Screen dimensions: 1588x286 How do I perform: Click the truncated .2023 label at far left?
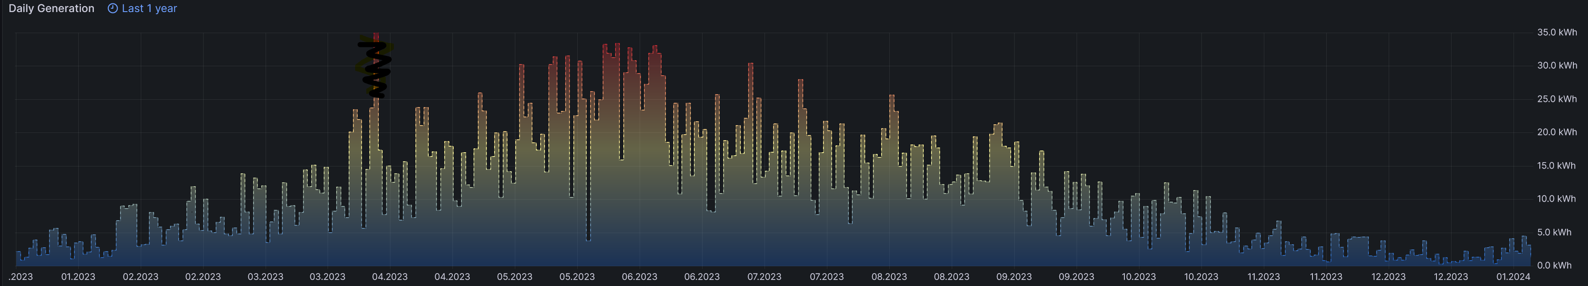21,277
